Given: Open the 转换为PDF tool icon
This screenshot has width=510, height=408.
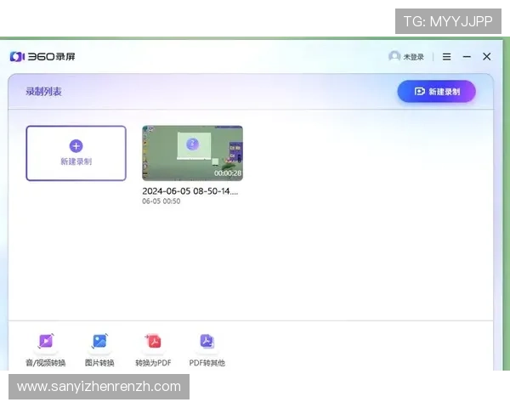Looking at the screenshot, I should click(153, 341).
